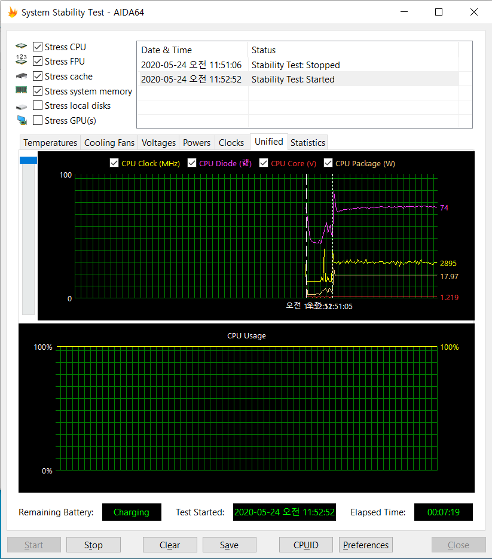Select the Unified tab
The height and width of the screenshot is (559, 492).
coord(269,142)
